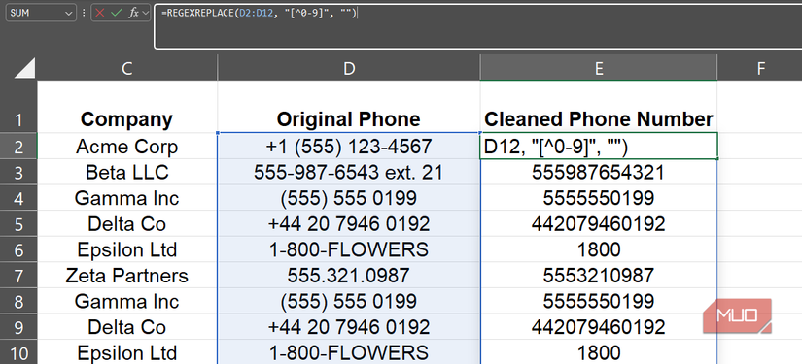The width and height of the screenshot is (802, 364).
Task: Select Gamma Inc cell in row 4
Action: 127,198
